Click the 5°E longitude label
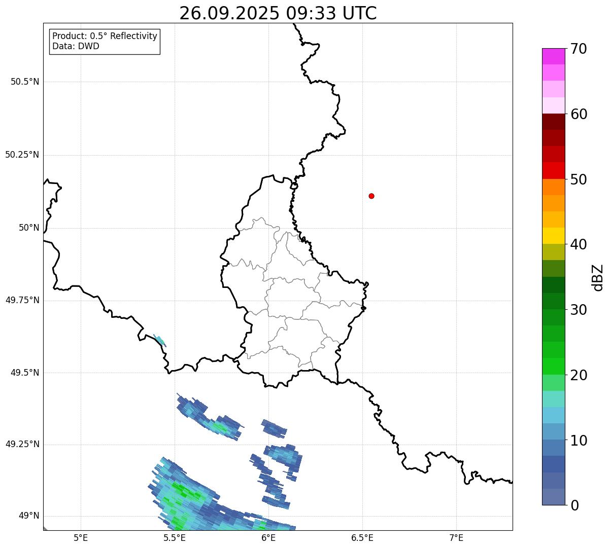 81,538
